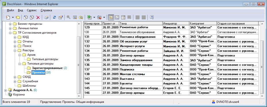This screenshot has height=107, width=267.
Task: Click the Бизнес-процессы folder icon
Action: [x=15, y=24]
